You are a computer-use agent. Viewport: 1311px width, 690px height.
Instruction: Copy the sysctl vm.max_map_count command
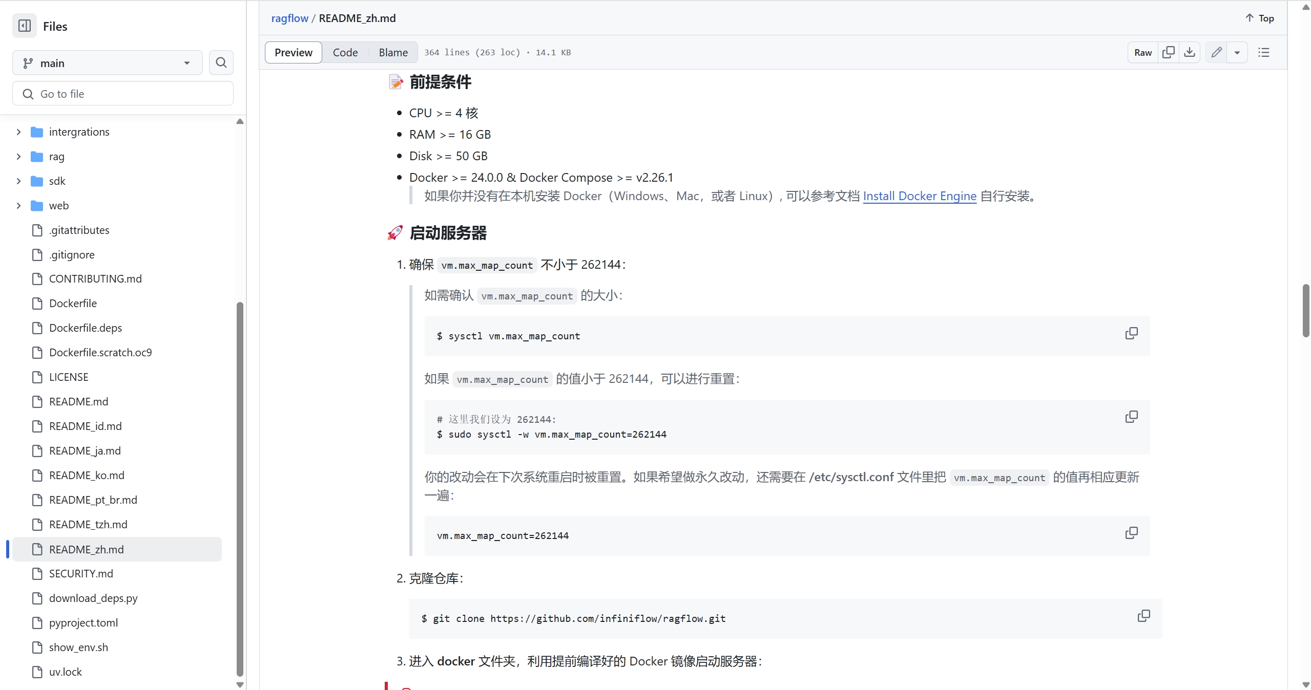pos(1131,333)
